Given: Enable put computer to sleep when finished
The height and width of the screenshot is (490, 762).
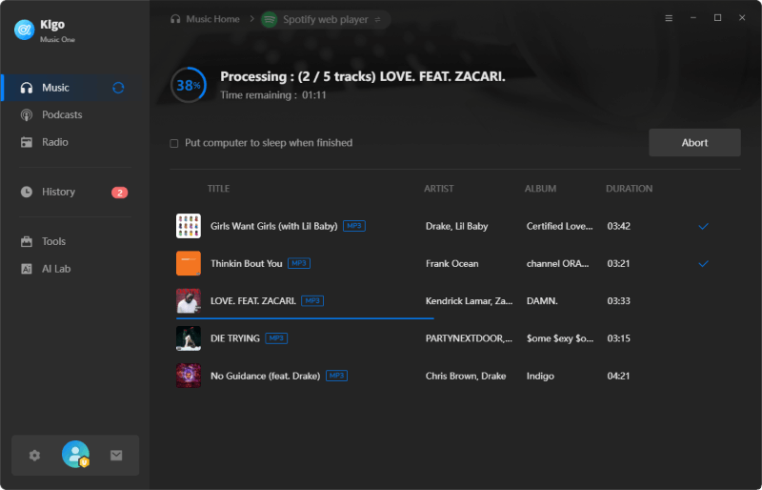Looking at the screenshot, I should pyautogui.click(x=174, y=144).
